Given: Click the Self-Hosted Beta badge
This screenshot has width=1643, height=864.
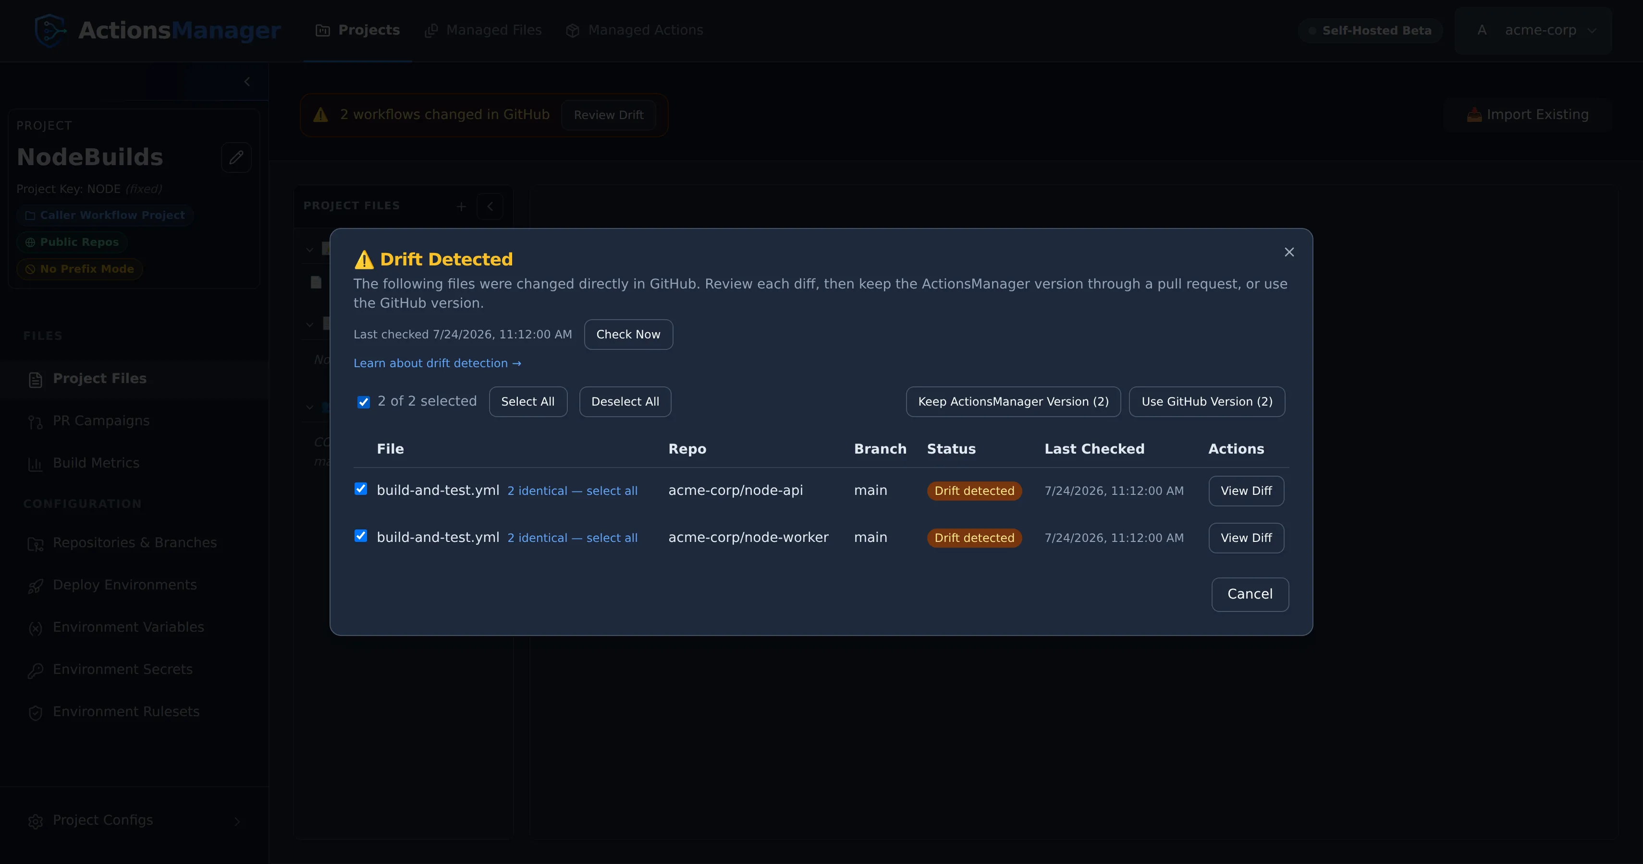Looking at the screenshot, I should [x=1370, y=30].
